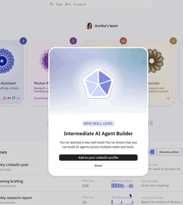
Task: Click the pentagon skill badge icon
Action: pos(98,83)
